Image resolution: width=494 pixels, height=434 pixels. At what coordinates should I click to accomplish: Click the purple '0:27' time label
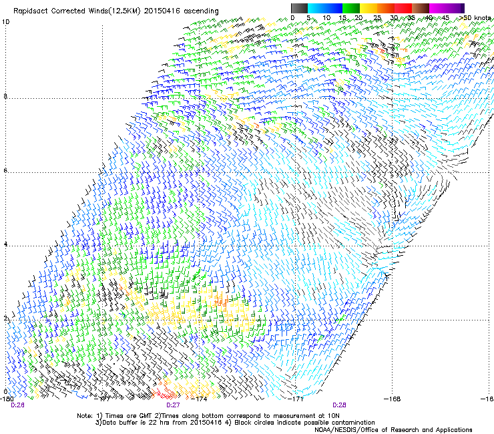173,405
